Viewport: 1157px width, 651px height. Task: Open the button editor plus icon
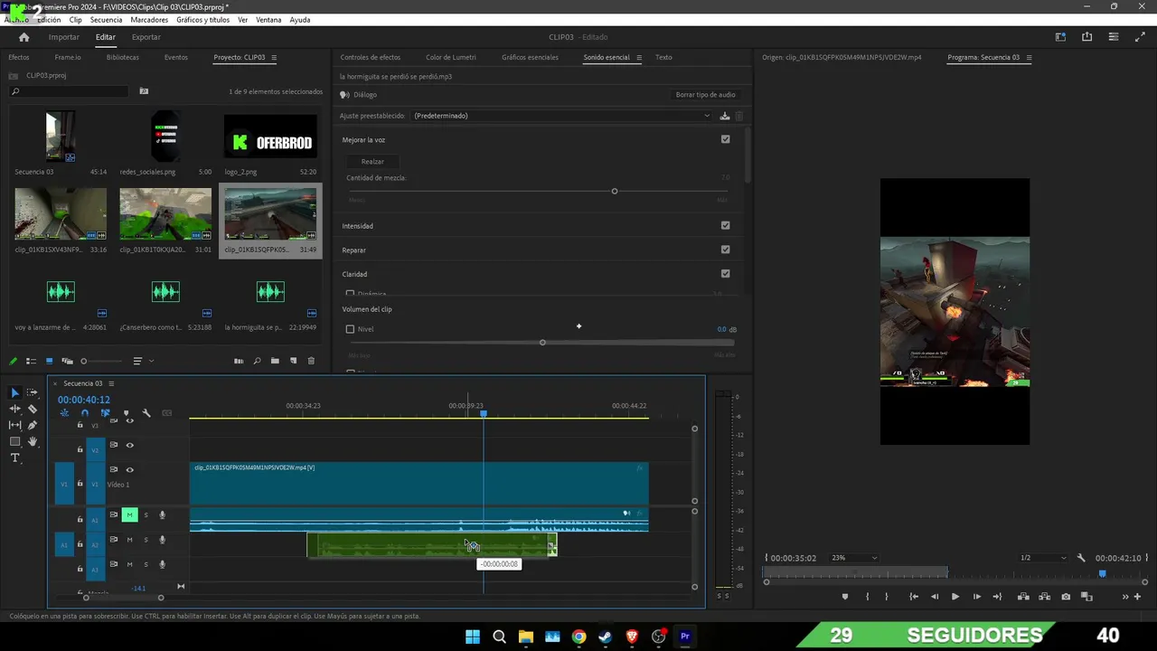[x=1137, y=597]
